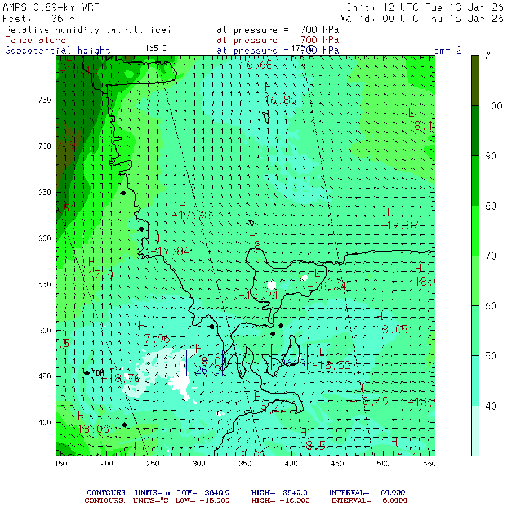
Task: Select the turquoise 40–50 colorbar segment
Action: 475,381
